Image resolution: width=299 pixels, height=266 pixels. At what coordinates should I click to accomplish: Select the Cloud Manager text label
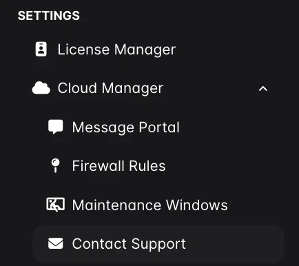click(x=110, y=88)
